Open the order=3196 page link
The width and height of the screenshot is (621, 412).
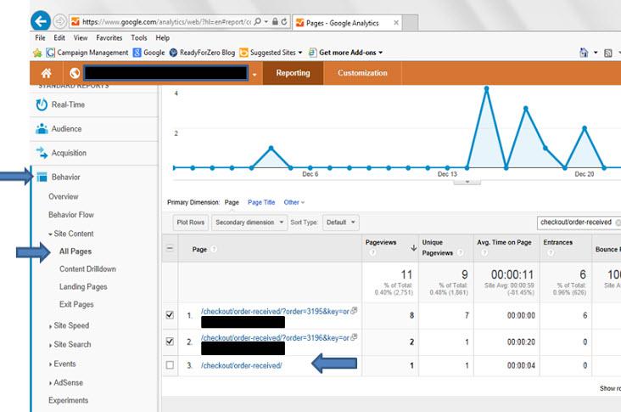pyautogui.click(x=275, y=338)
